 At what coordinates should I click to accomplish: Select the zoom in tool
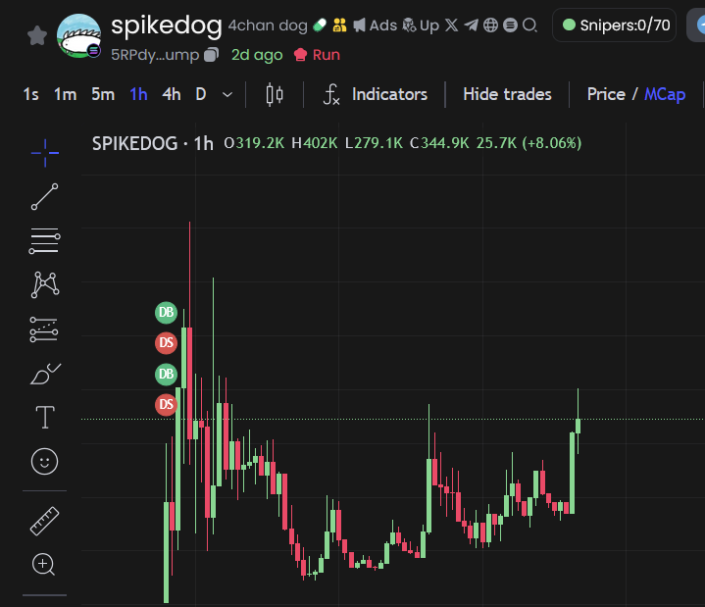(43, 565)
